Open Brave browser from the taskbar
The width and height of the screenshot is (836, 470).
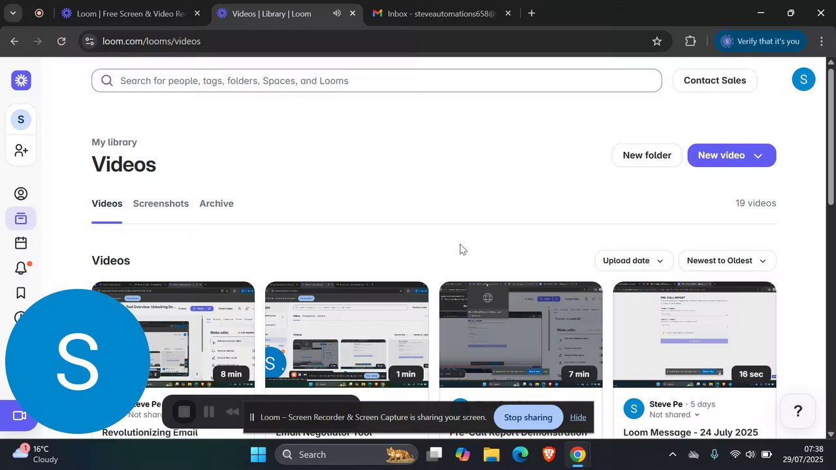pos(549,454)
